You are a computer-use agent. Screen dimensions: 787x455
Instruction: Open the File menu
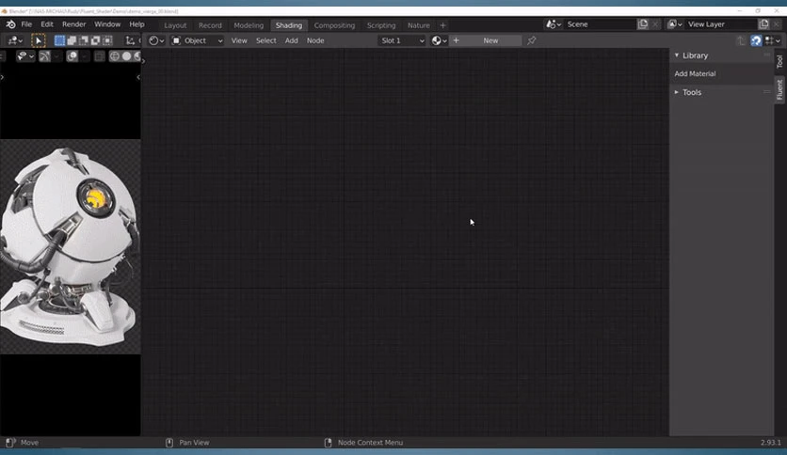26,24
